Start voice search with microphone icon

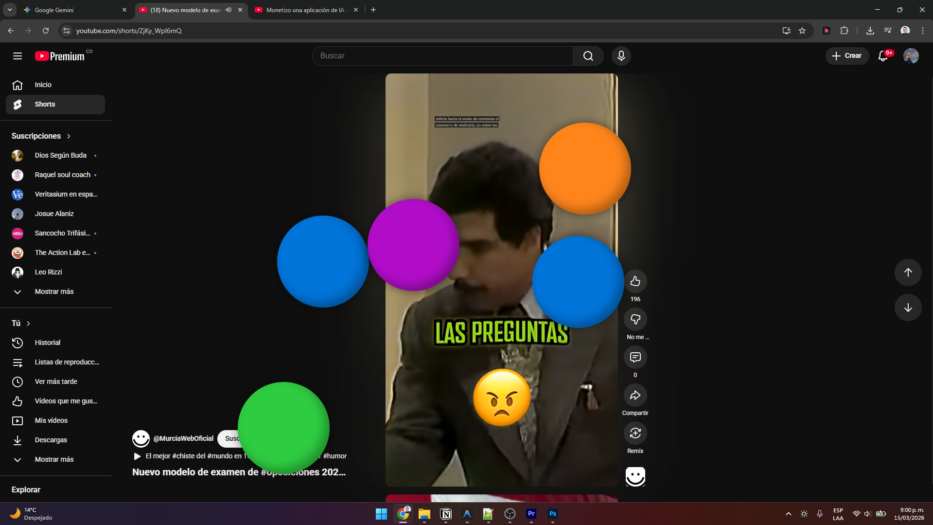(x=621, y=56)
